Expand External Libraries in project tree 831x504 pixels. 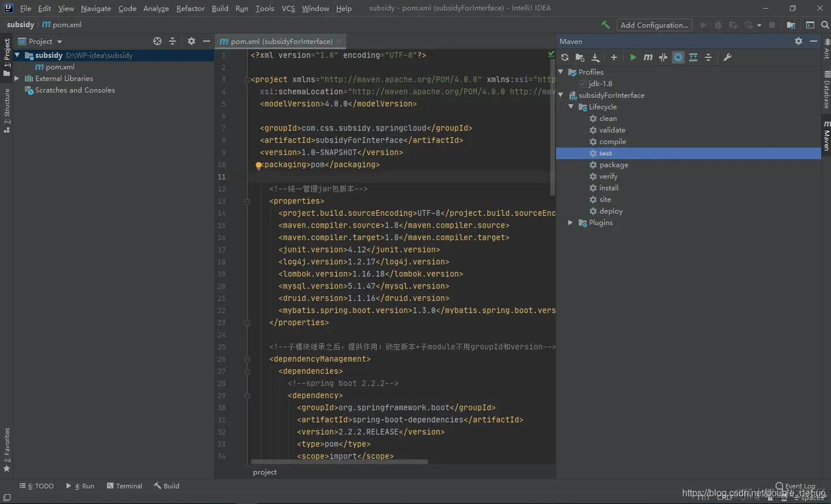(17, 79)
